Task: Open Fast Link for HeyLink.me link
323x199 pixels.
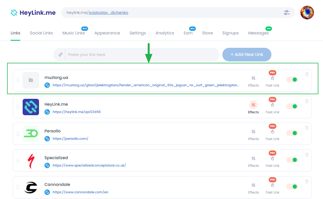Action: 272,108
